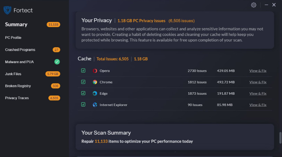Open Privacy Traces section
The width and height of the screenshot is (282, 157).
point(17,98)
